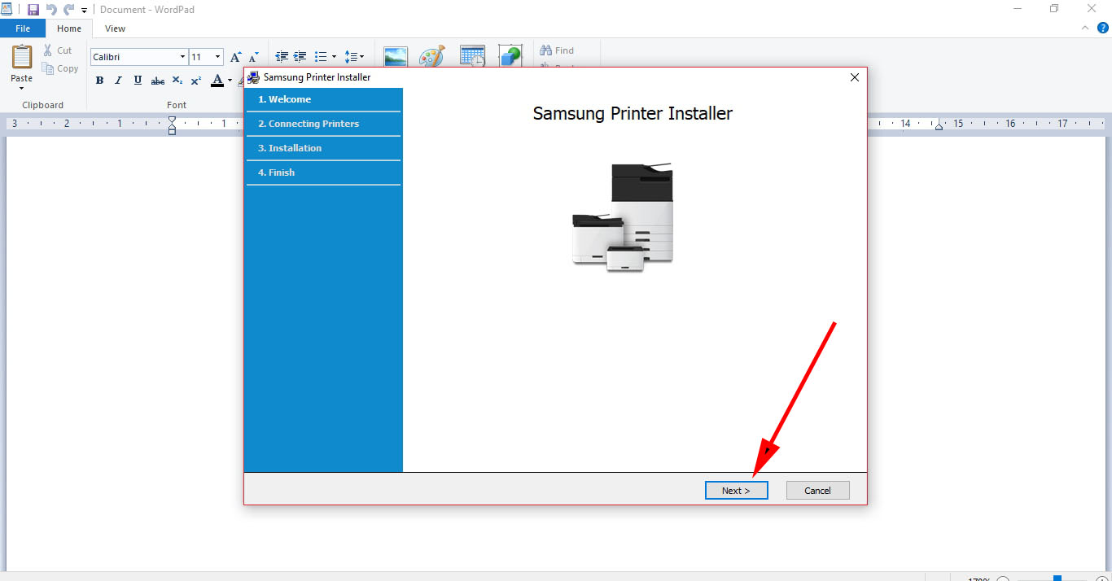Click Zoom In on the status bar slider
Image resolution: width=1112 pixels, height=581 pixels.
pyautogui.click(x=1101, y=579)
